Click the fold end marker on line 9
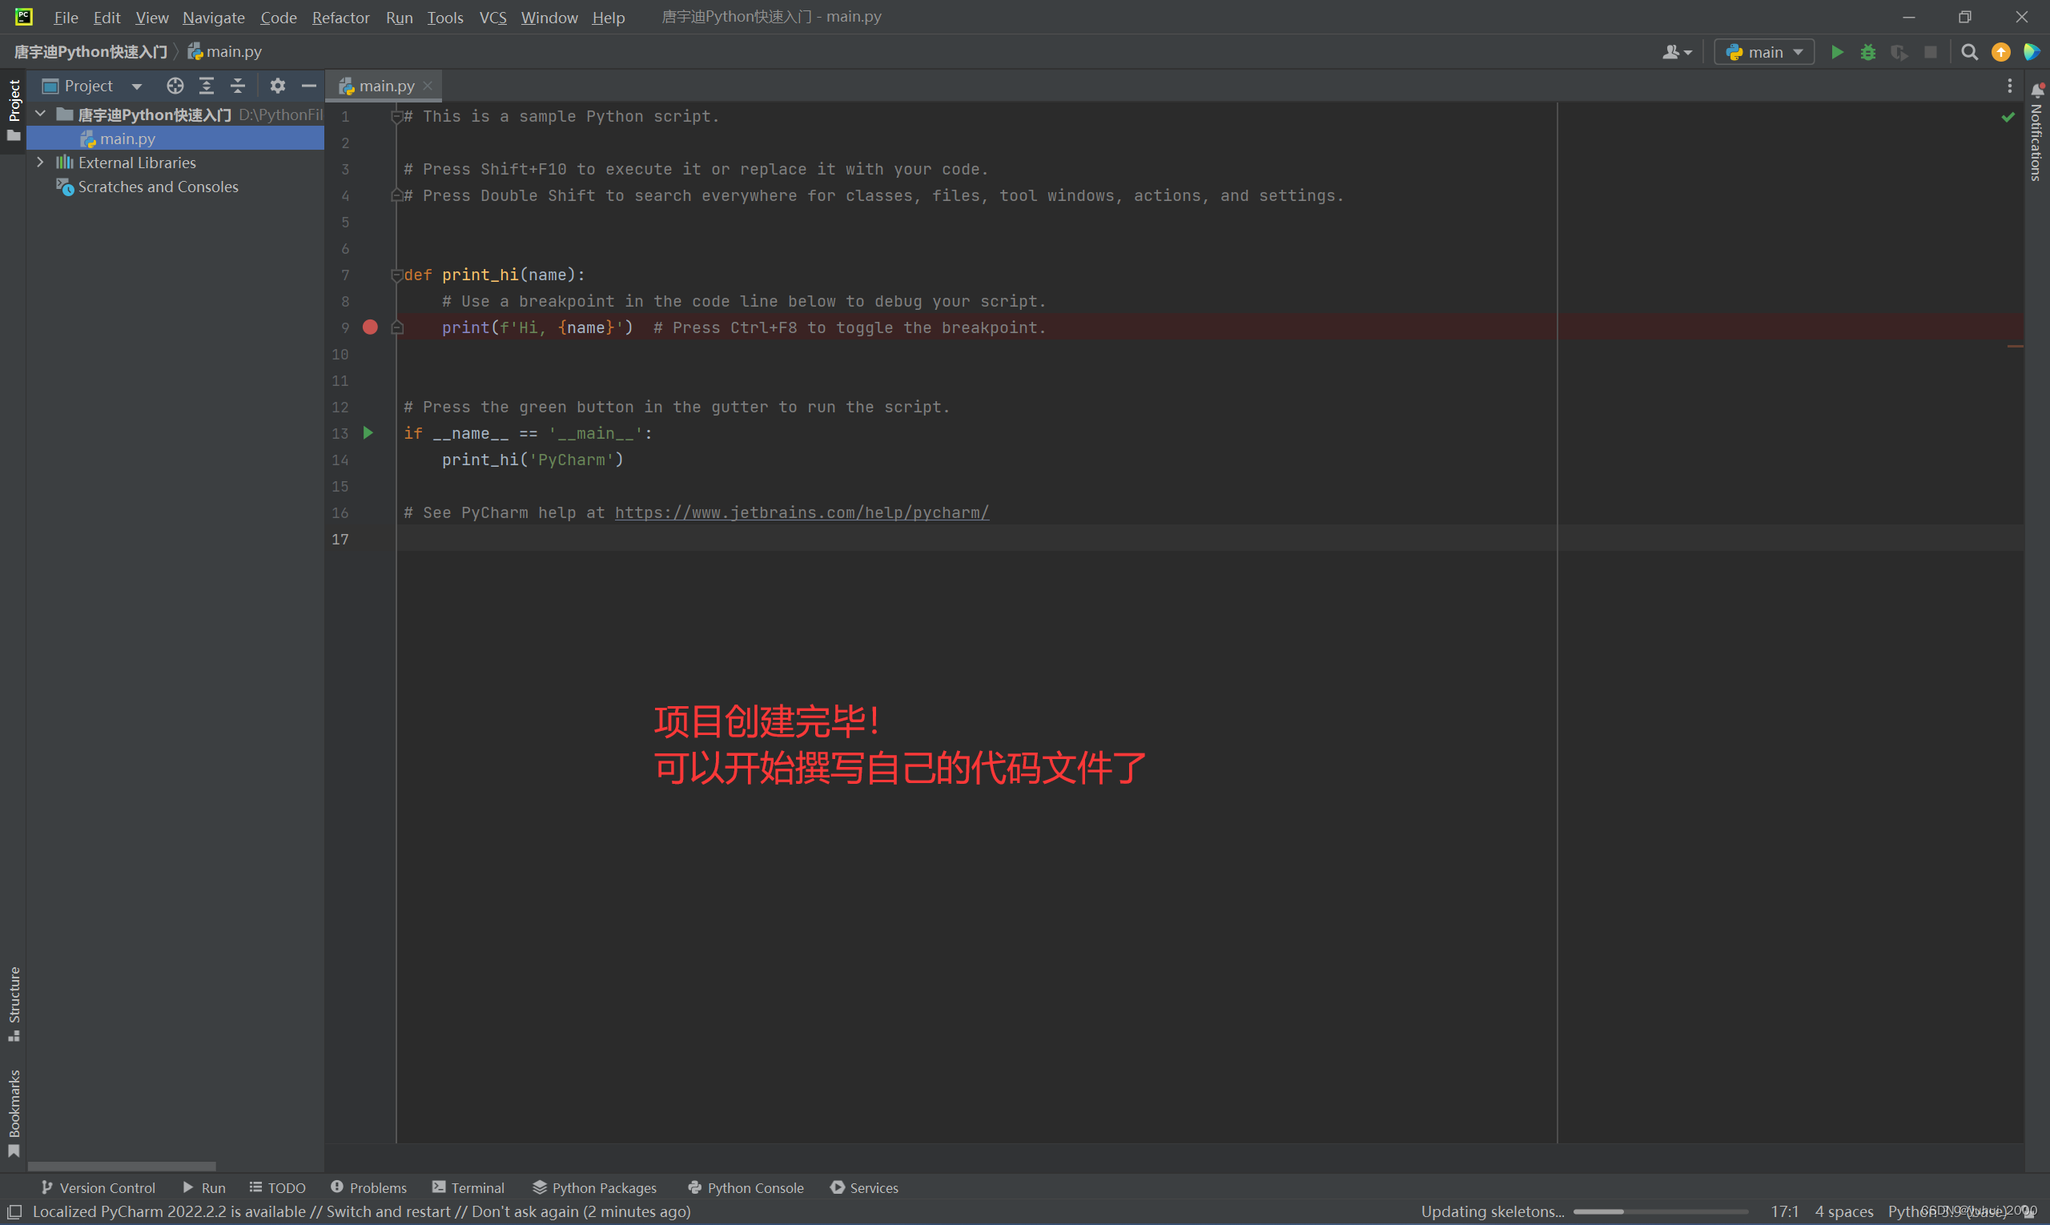 click(x=396, y=327)
